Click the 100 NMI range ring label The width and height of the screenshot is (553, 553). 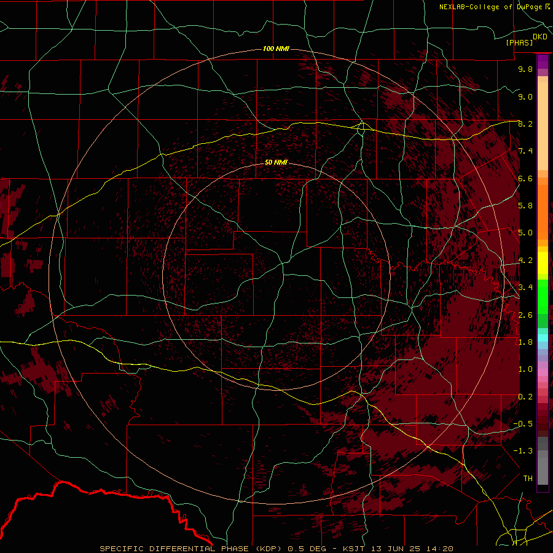click(276, 49)
